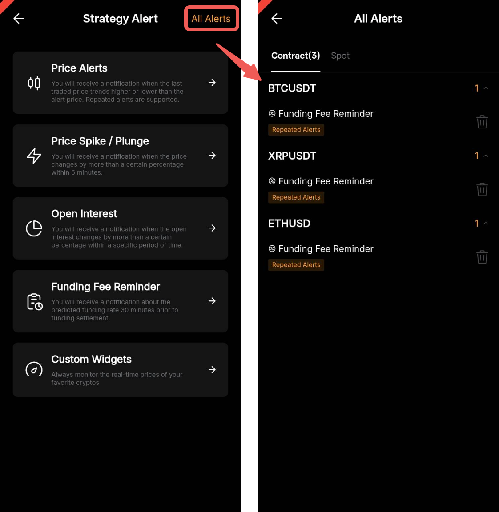Click the Price Alerts candlestick icon
Viewport: 499px width, 512px height.
click(x=34, y=83)
